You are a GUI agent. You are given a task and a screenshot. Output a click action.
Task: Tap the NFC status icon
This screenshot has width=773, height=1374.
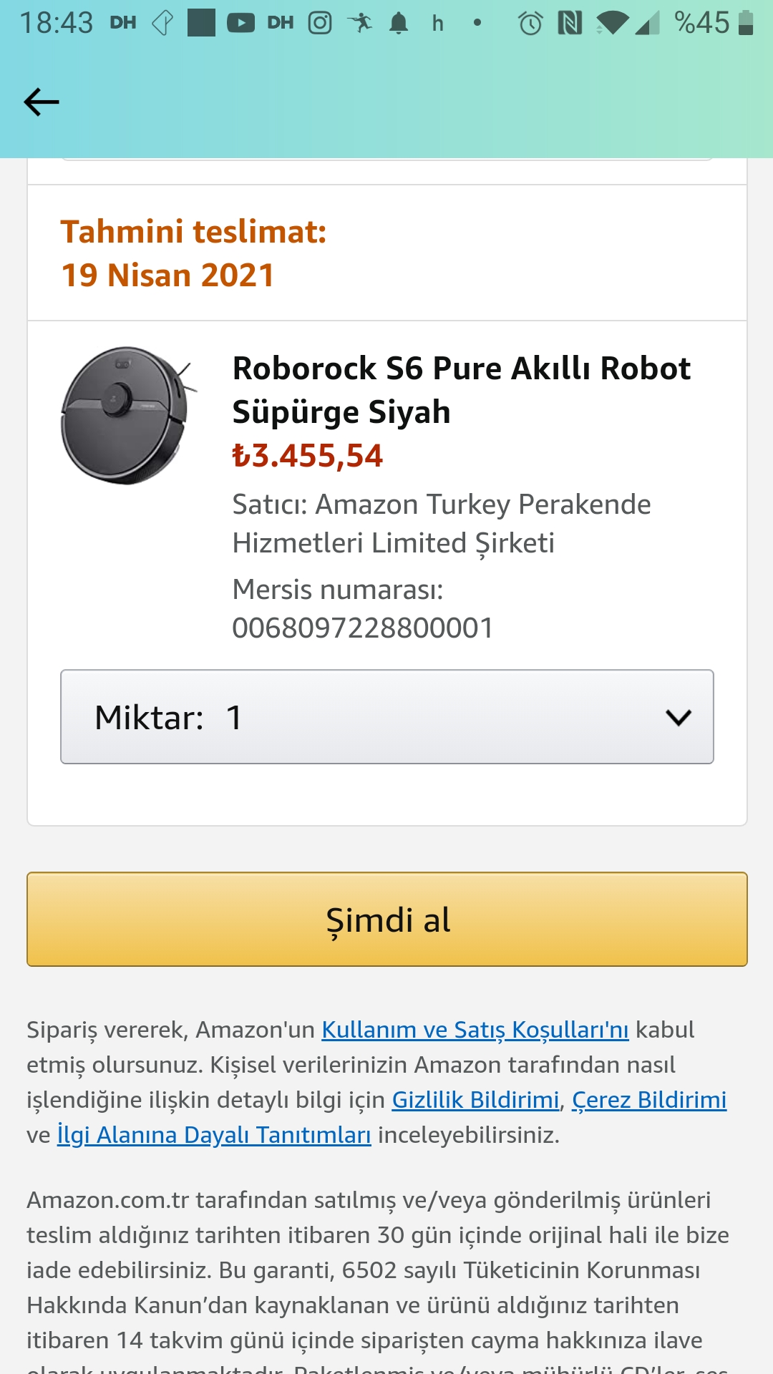[570, 23]
